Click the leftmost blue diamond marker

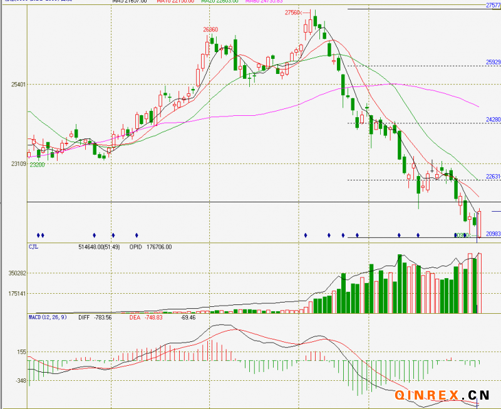pos(38,235)
